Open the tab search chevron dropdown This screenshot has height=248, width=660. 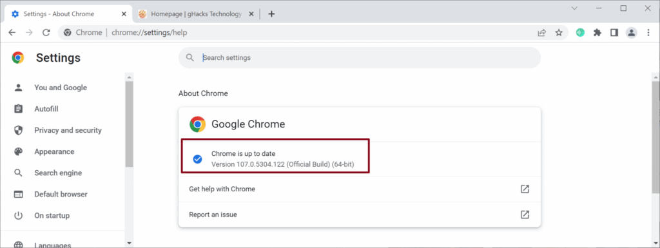pyautogui.click(x=574, y=8)
